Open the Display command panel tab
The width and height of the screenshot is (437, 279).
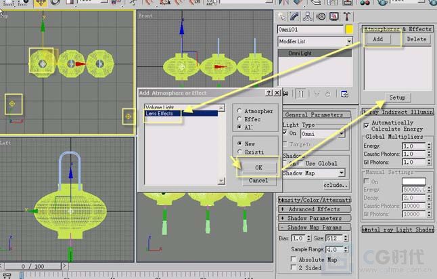[334, 16]
